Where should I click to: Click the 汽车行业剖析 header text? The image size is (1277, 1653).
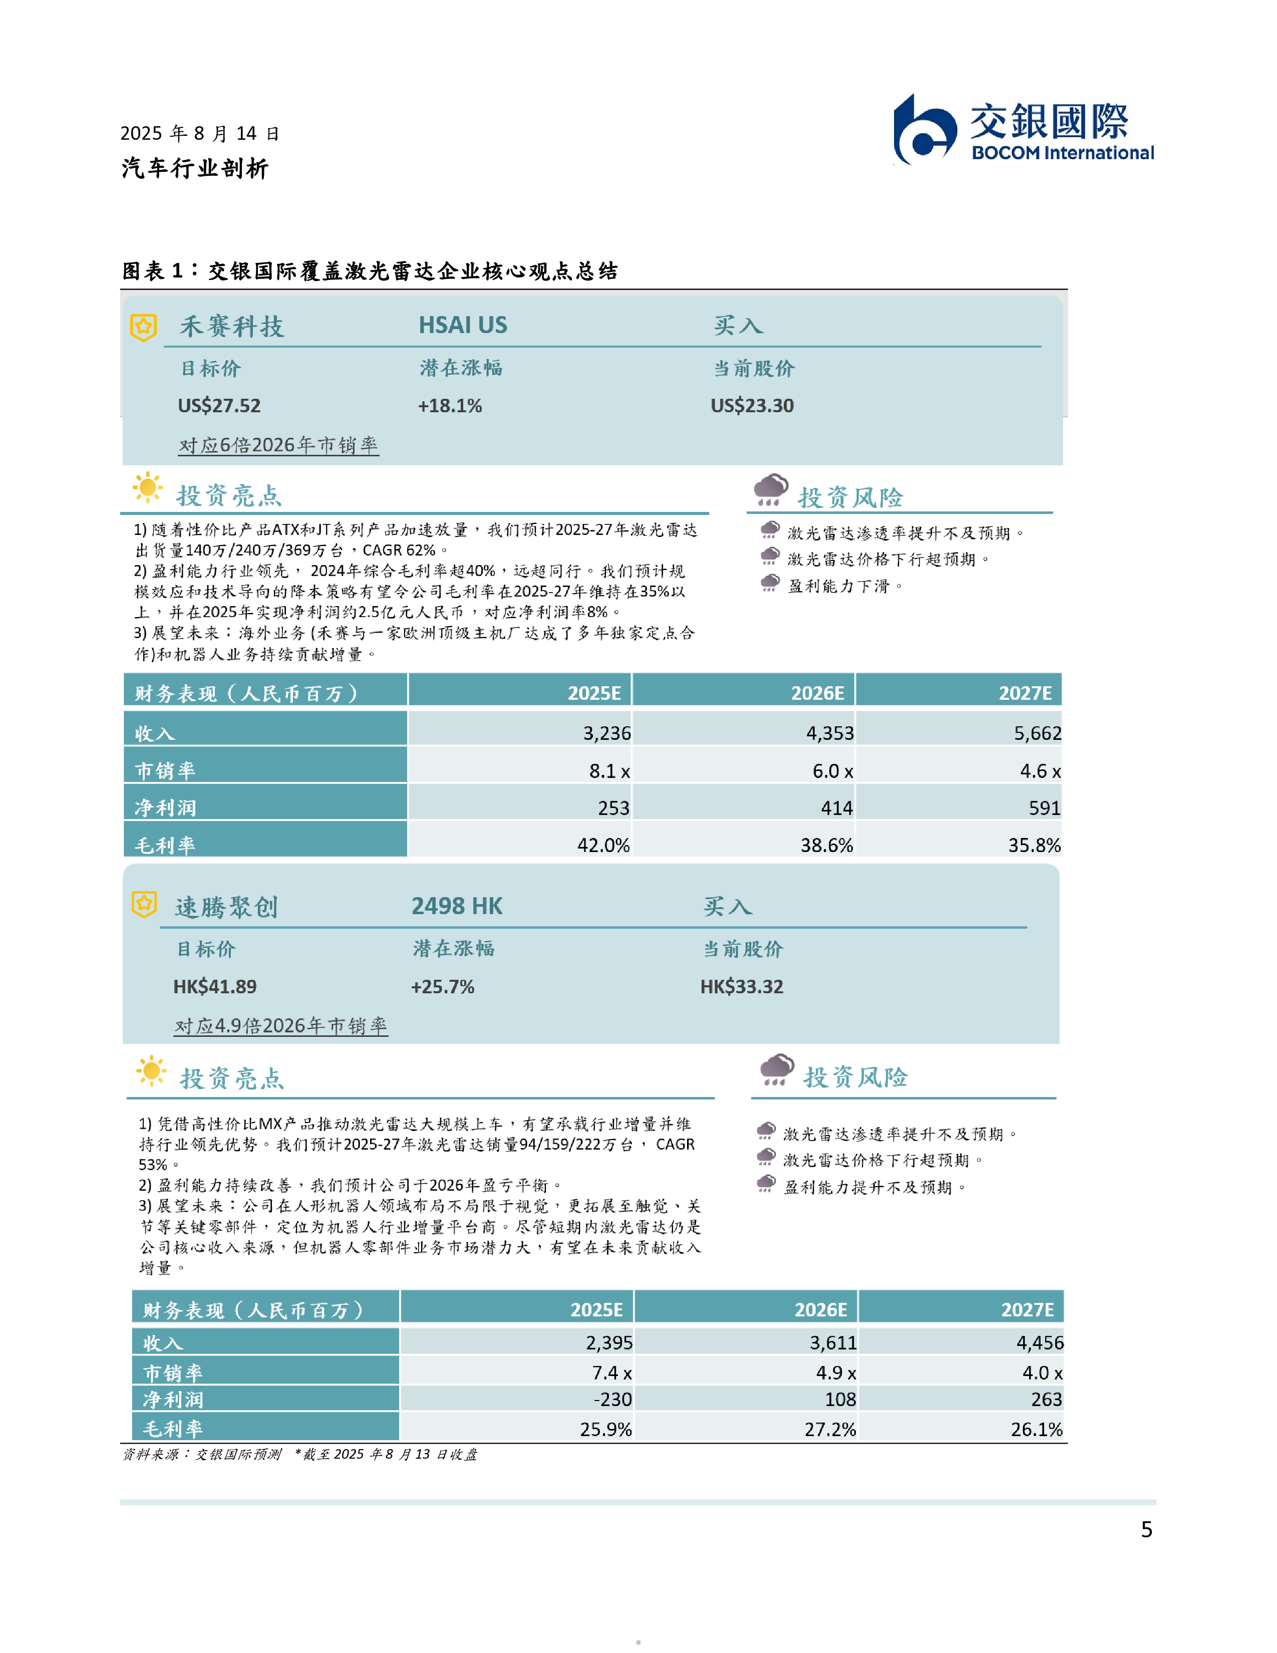pyautogui.click(x=195, y=168)
